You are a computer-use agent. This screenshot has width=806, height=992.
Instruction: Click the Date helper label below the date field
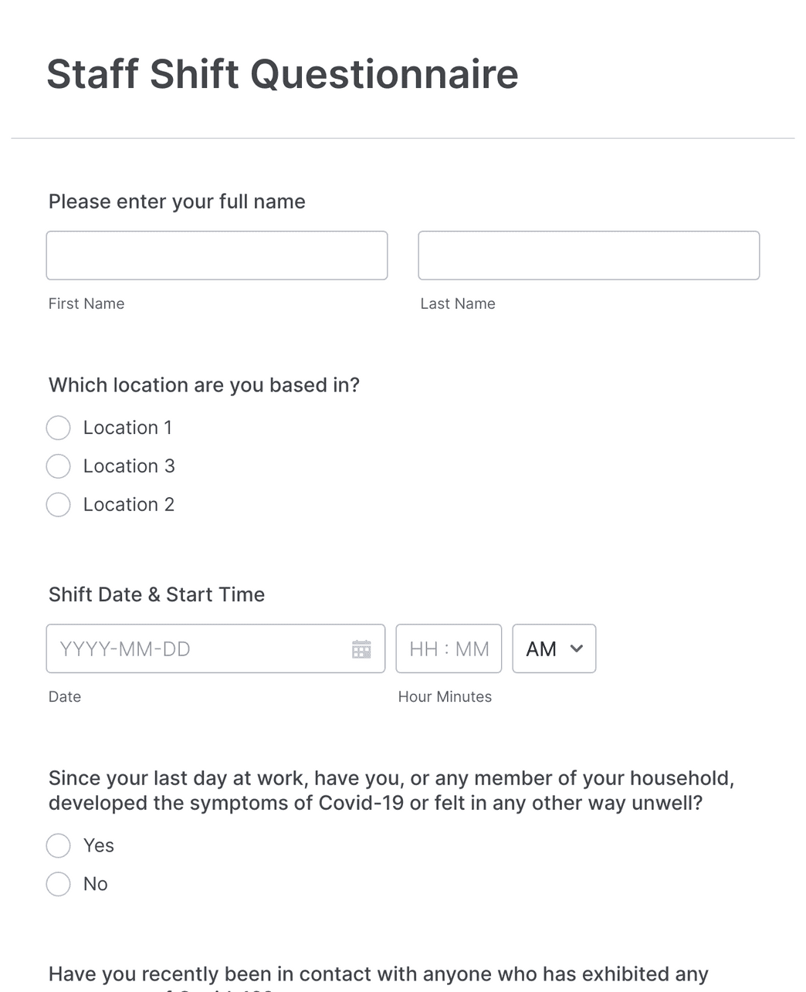click(64, 696)
